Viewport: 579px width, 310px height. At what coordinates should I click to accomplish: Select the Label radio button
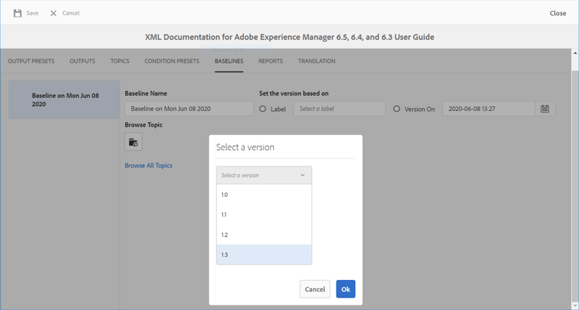click(263, 109)
